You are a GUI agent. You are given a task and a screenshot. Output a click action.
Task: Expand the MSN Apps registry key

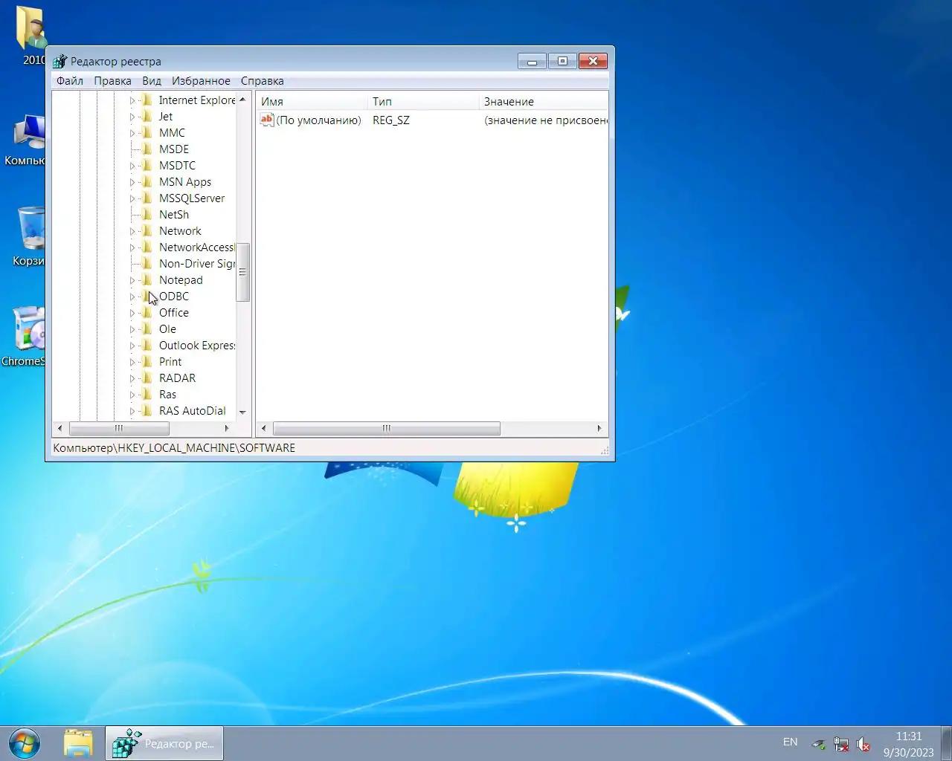coord(132,182)
